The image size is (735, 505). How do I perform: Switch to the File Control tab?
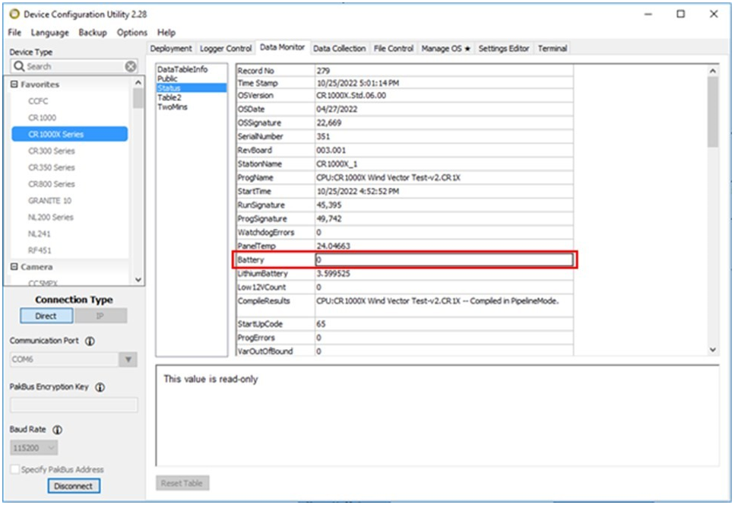[x=394, y=49]
